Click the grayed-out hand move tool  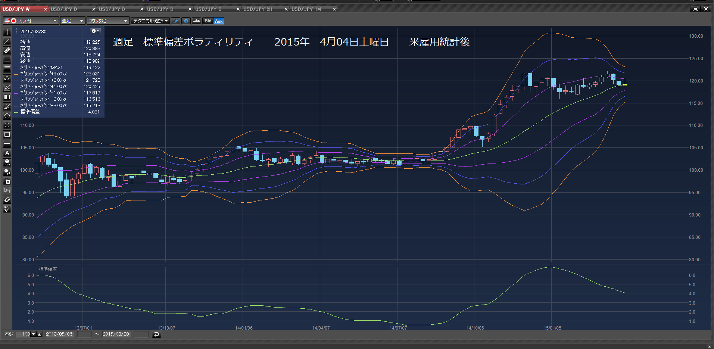(7, 190)
